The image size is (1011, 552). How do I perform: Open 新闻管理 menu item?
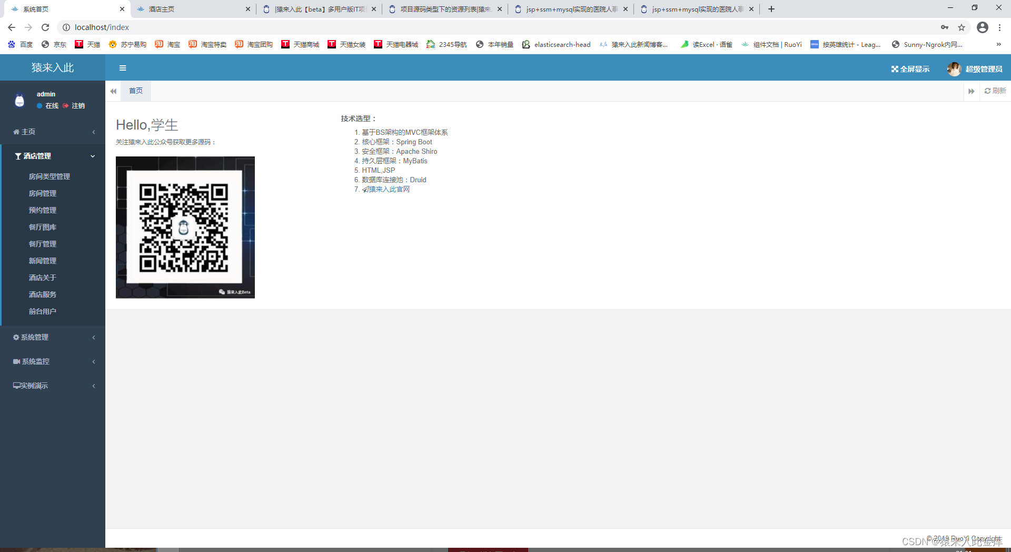click(43, 261)
